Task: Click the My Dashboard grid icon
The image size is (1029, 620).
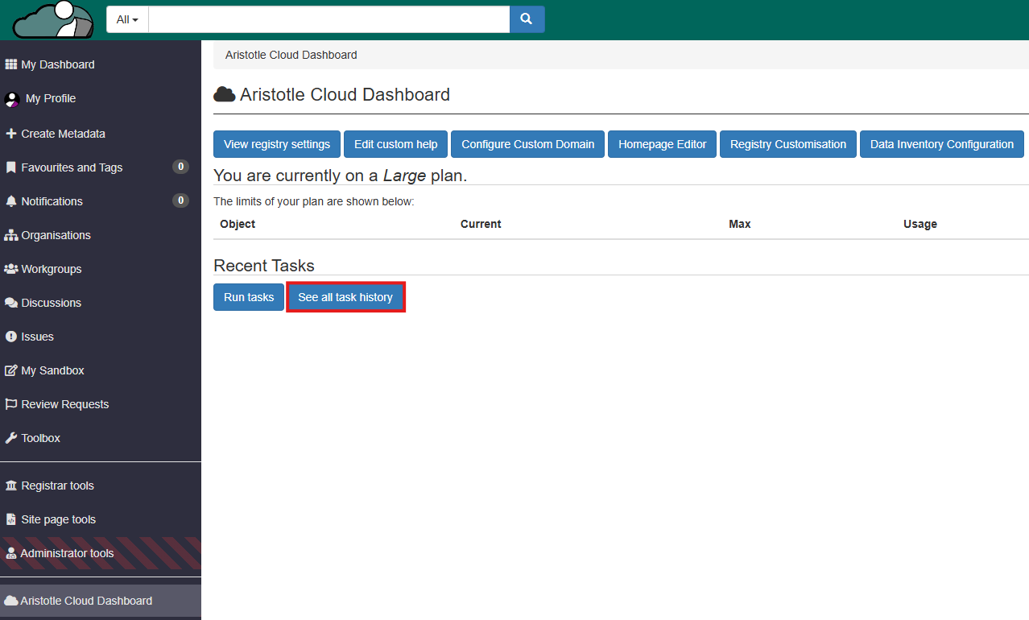Action: (11, 64)
